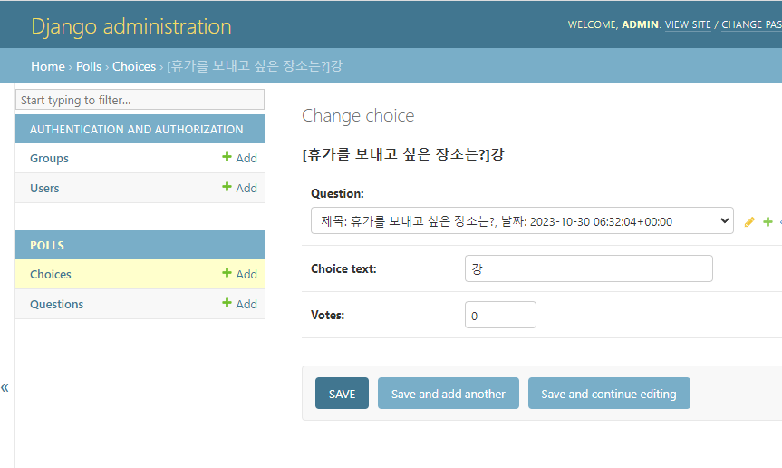Image resolution: width=782 pixels, height=468 pixels.
Task: Open Groups in the sidebar
Action: pos(49,158)
